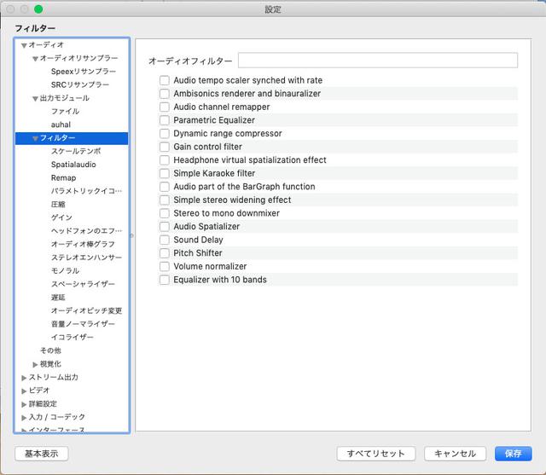Toggle Equalizer with 10 bands
This screenshot has width=546, height=475.
coord(165,280)
